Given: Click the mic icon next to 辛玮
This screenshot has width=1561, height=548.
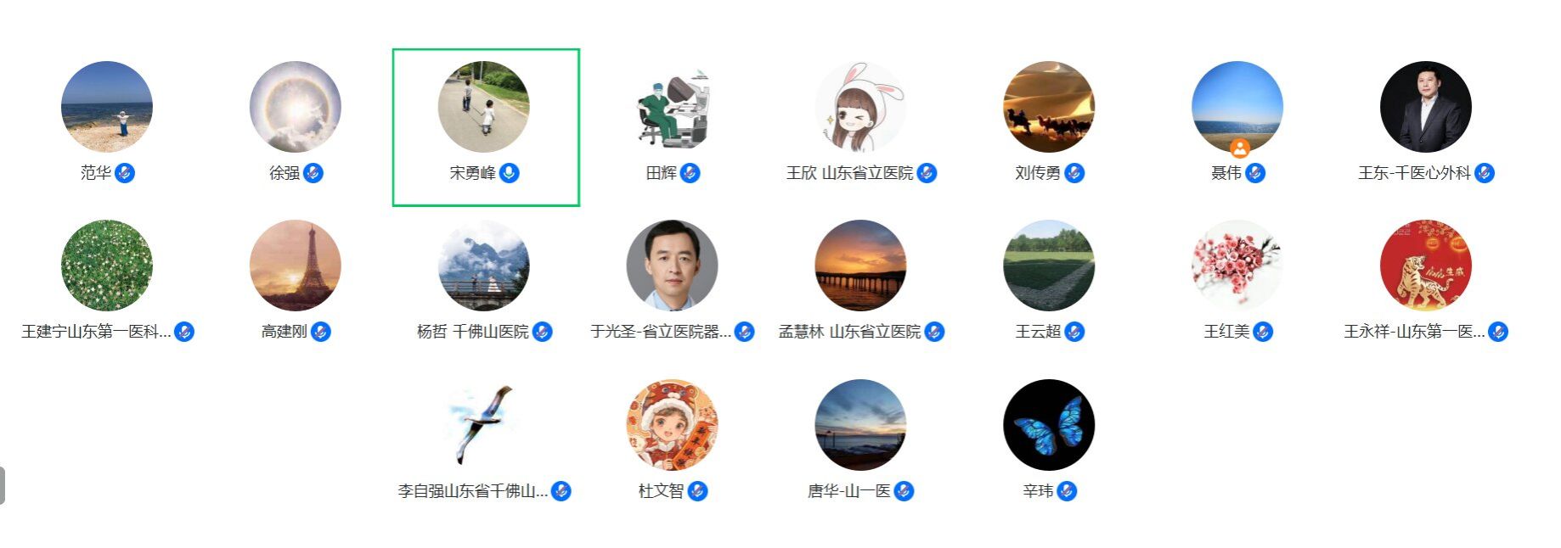Looking at the screenshot, I should pos(1068,491).
